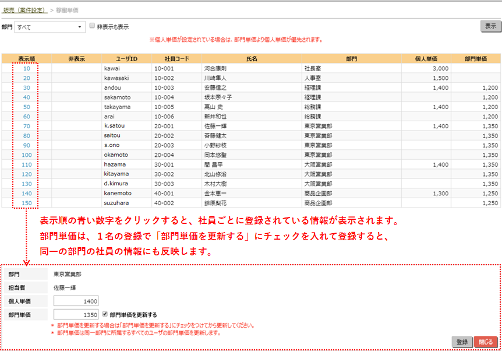Toggle the 非表示も表示 checkbox
Image resolution: width=502 pixels, height=351 pixels.
[x=92, y=26]
